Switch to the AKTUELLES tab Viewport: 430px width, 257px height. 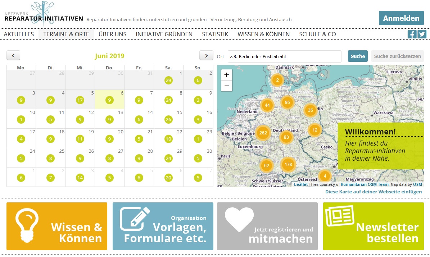coord(18,34)
